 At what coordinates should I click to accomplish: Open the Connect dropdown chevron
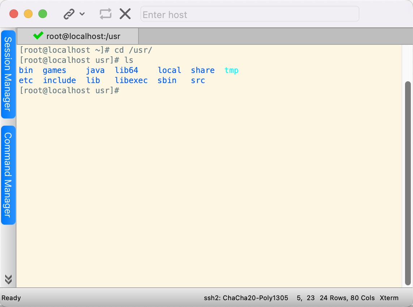[82, 14]
